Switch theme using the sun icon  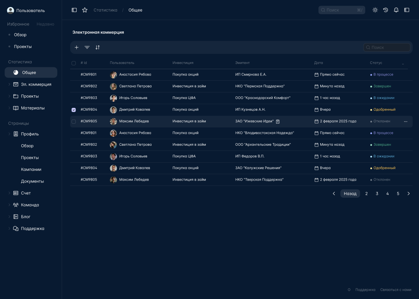(375, 10)
